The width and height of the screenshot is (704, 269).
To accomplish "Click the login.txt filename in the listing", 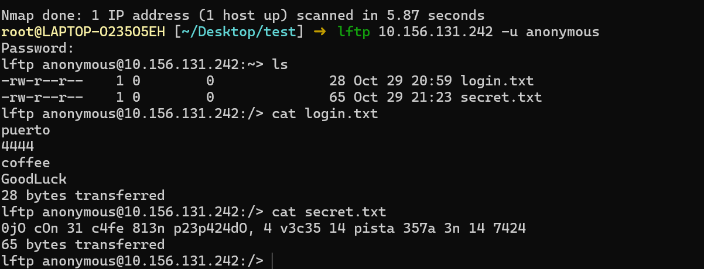I will [x=497, y=81].
